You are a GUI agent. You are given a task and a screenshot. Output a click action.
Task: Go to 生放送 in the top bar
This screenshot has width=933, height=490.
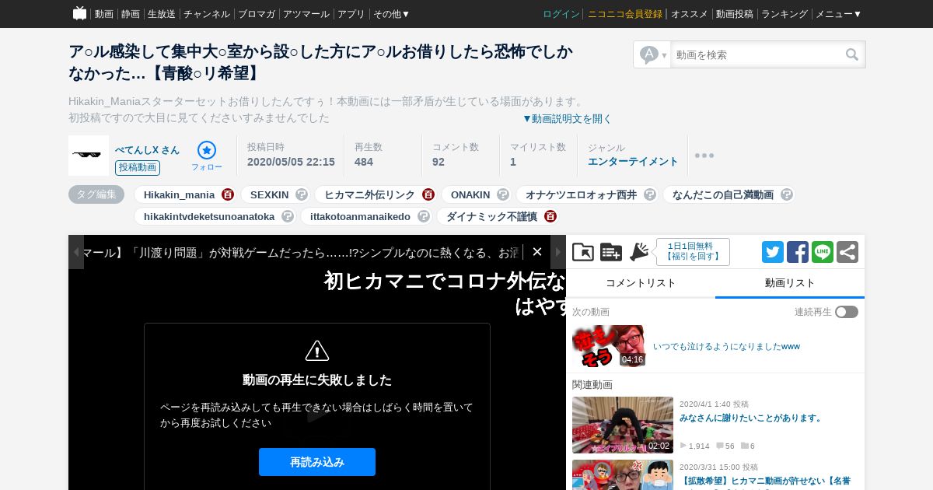tap(162, 14)
